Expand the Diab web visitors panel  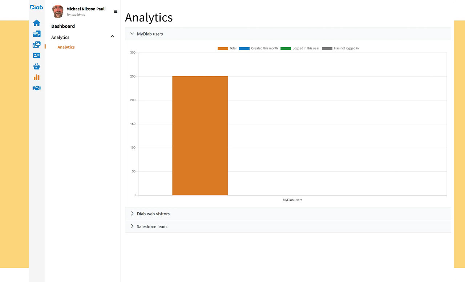288,214
